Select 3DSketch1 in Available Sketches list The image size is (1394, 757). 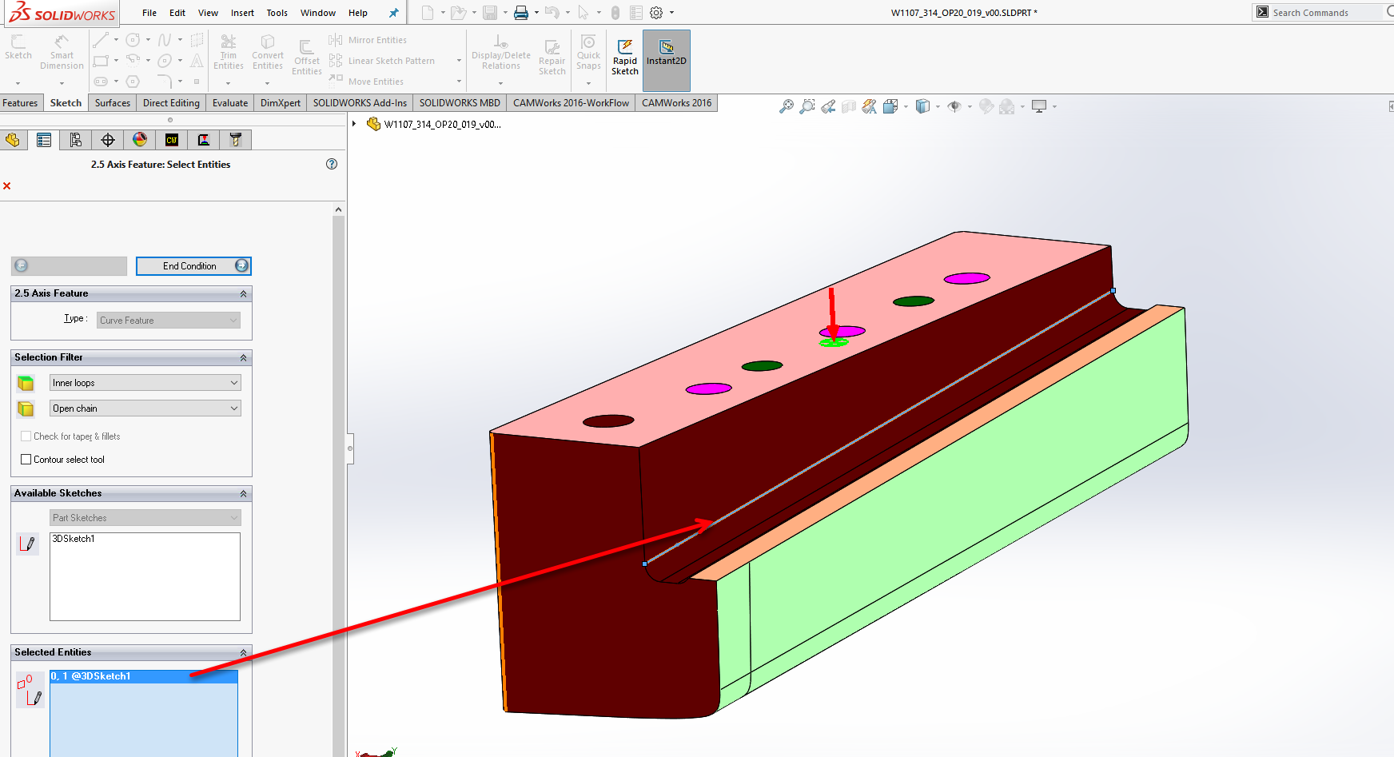[x=74, y=539]
